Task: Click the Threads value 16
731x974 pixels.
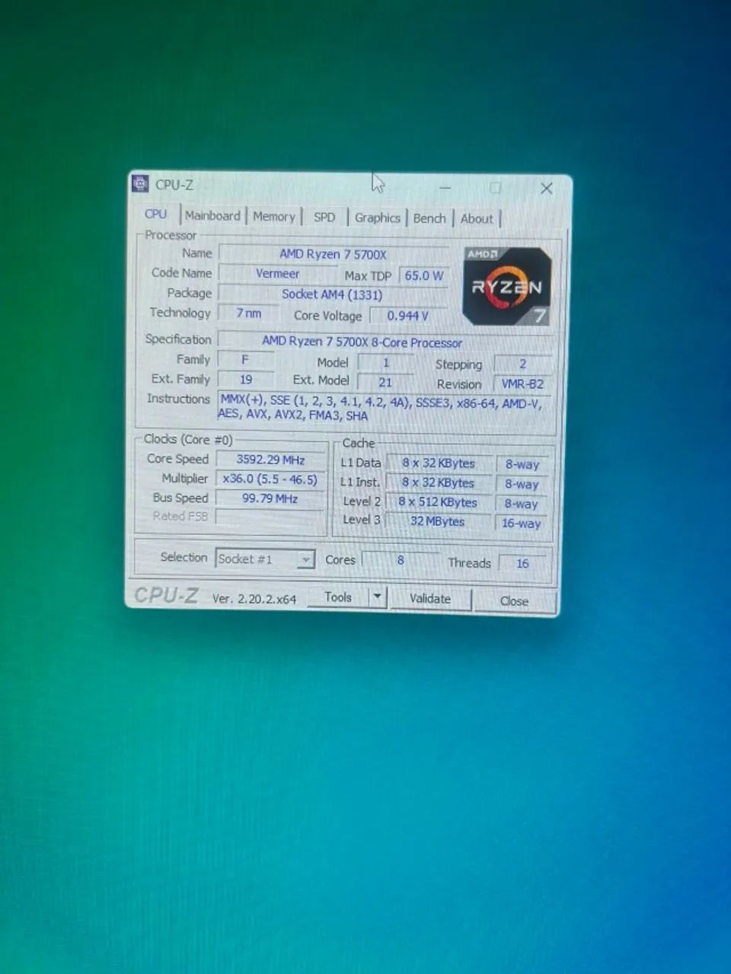Action: click(522, 564)
